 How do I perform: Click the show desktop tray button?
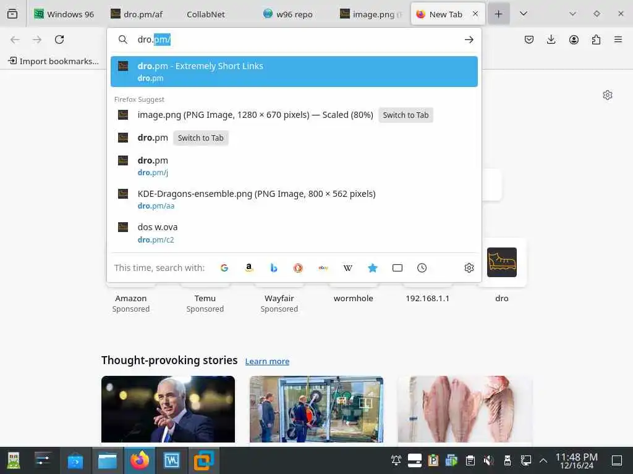click(x=617, y=460)
